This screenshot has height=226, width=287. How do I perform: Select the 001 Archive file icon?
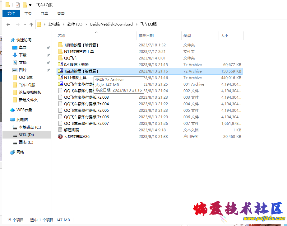click(x=60, y=84)
